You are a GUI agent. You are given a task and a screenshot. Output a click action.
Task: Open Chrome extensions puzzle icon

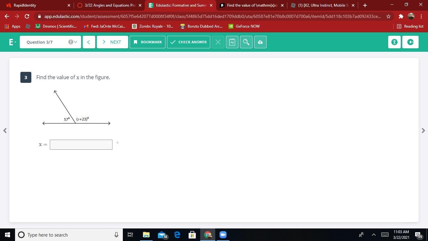pyautogui.click(x=401, y=16)
